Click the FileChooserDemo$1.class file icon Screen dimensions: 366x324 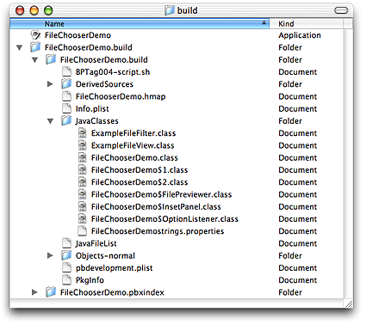coord(83,169)
